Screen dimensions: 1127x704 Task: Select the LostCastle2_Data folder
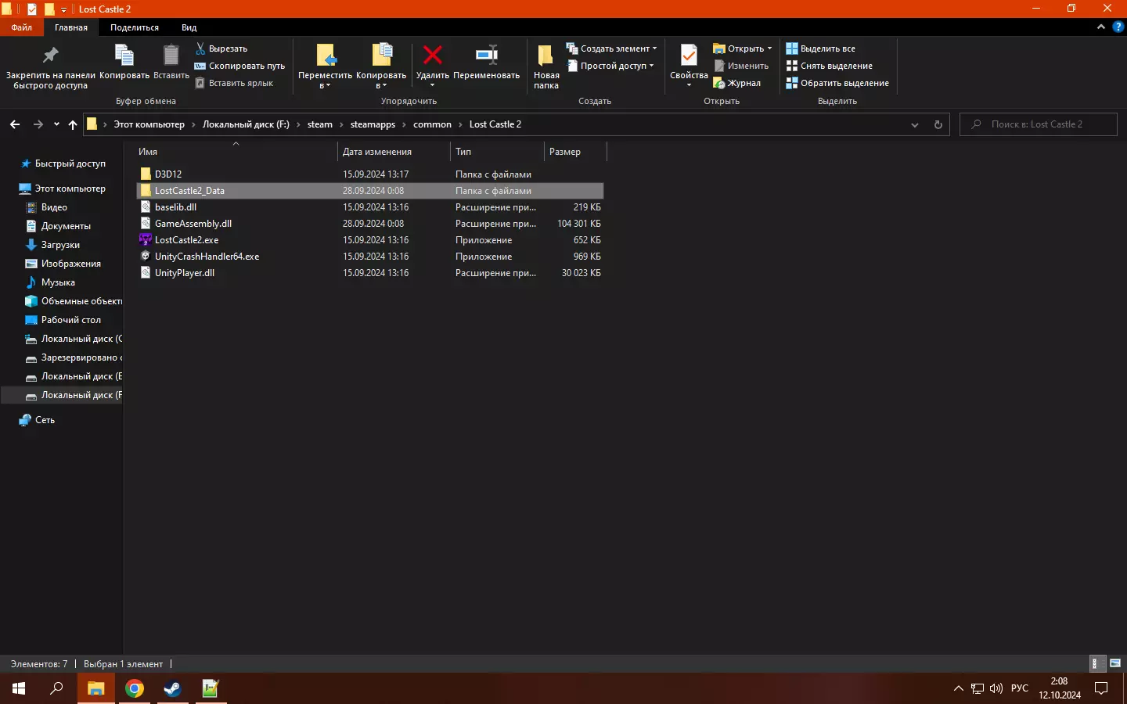(x=369, y=191)
